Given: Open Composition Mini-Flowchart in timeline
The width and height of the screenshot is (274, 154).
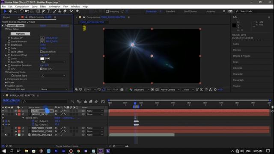Looking at the screenshot, I should tap(72, 102).
